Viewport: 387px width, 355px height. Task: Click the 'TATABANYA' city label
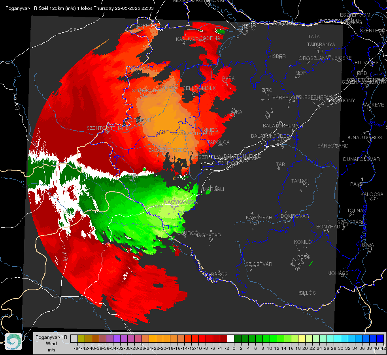click(321, 44)
